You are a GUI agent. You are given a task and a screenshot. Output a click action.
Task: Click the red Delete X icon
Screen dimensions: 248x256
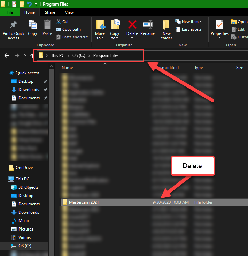pos(132,24)
